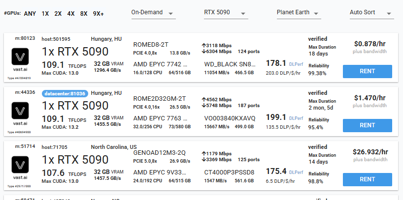Choose the 4X GPU count option
Image resolution: width=403 pixels, height=200 pixels.
click(x=71, y=14)
